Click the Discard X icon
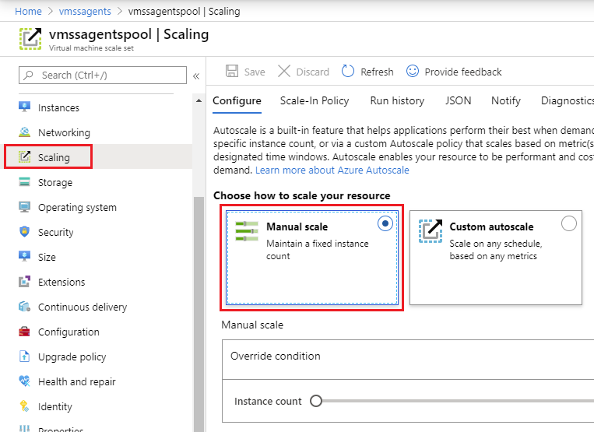This screenshot has height=432, width=594. pyautogui.click(x=284, y=71)
